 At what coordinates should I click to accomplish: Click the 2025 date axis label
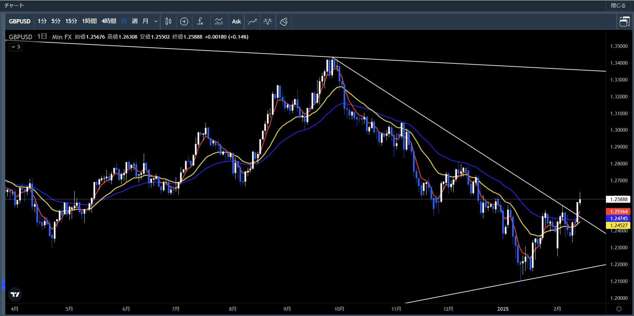tap(503, 309)
